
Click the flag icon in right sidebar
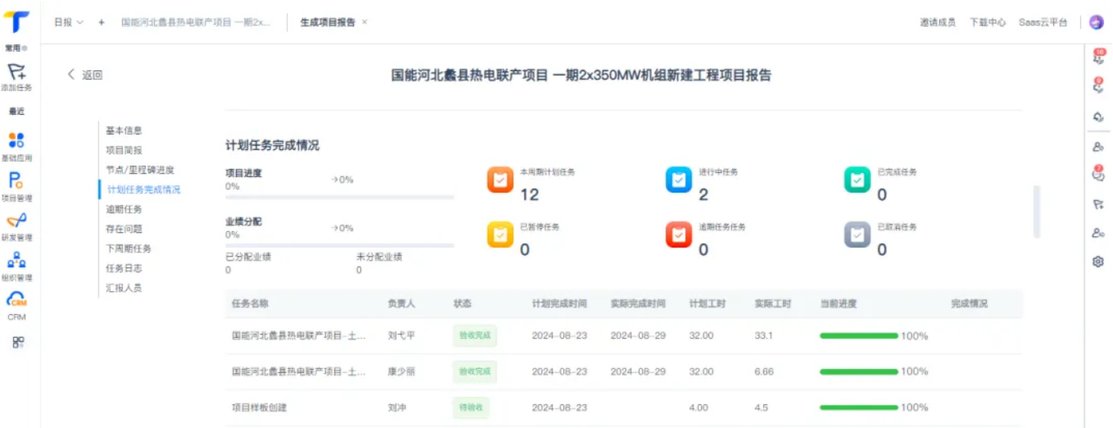coord(1098,205)
